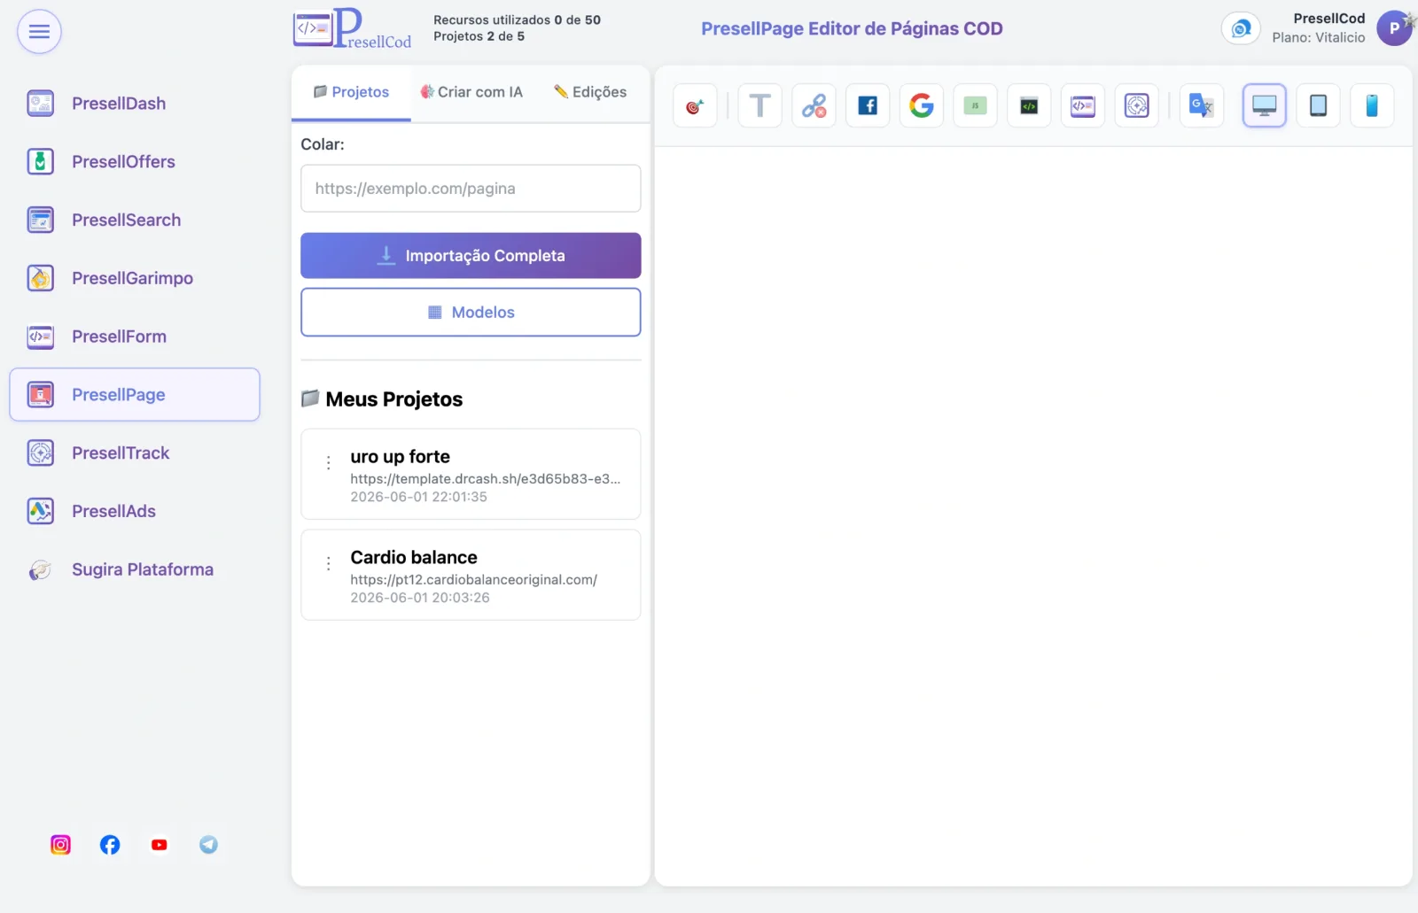The height and width of the screenshot is (913, 1418).
Task: Switch to mobile phone preview mode
Action: coord(1372,106)
